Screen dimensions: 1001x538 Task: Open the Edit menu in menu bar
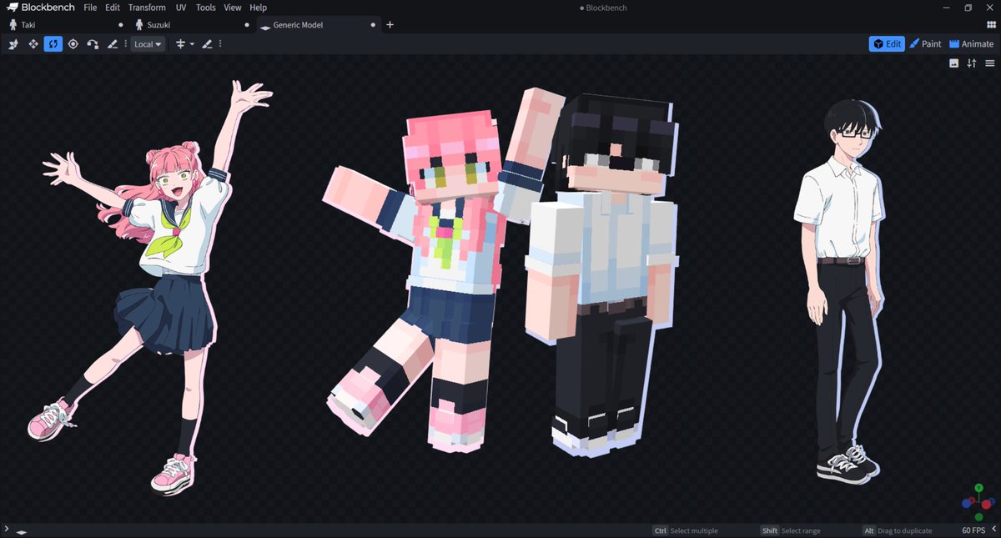coord(113,8)
